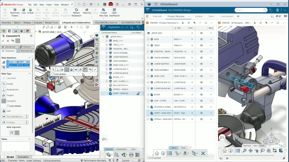Switch to Animation tab at bottom
This screenshot has height=162, width=289.
coord(23,157)
